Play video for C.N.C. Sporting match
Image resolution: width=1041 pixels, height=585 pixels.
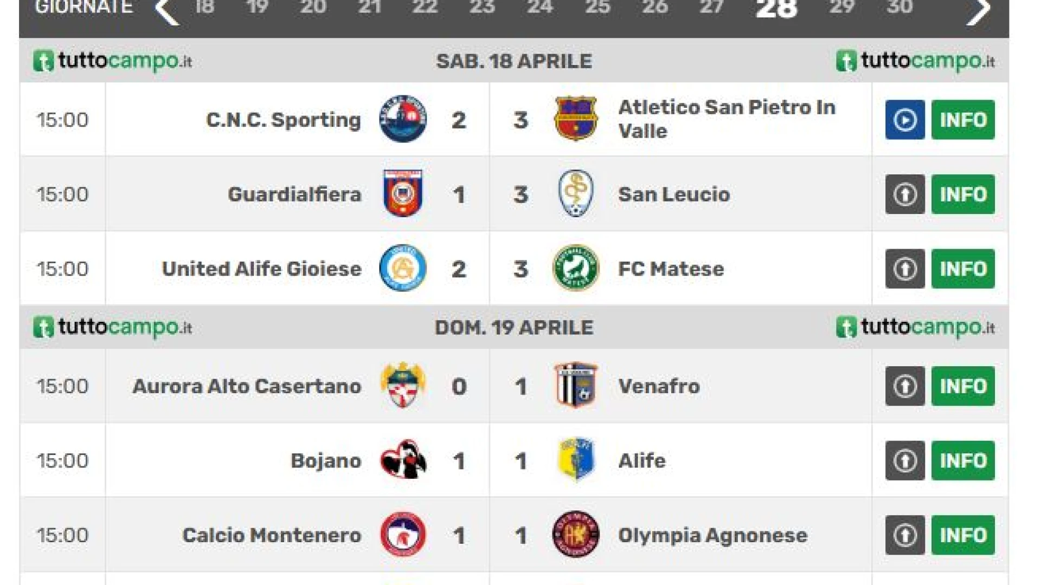904,120
